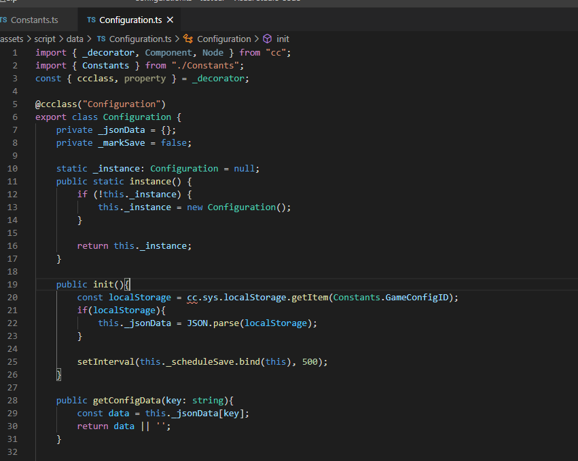
Task: Click TS file icon on Configuration.ts tab
Action: (x=91, y=20)
